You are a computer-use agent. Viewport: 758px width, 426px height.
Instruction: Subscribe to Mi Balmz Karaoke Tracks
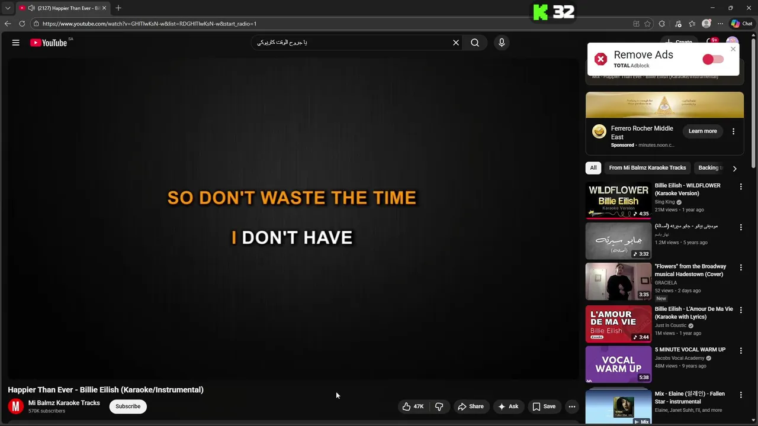click(x=128, y=406)
